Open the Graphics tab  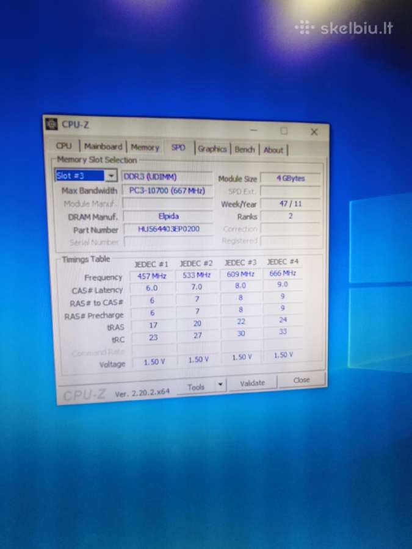[x=212, y=149]
